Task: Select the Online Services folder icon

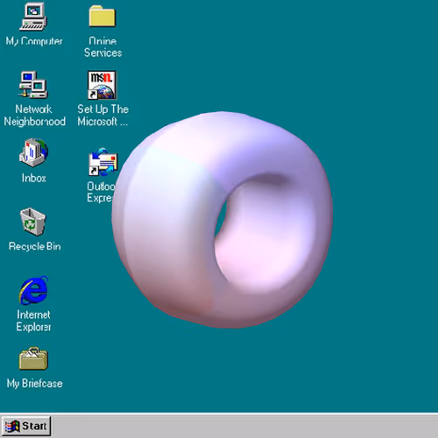Action: pyautogui.click(x=102, y=17)
